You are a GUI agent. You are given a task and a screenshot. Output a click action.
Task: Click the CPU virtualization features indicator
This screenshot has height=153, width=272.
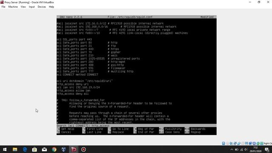(x=254, y=143)
